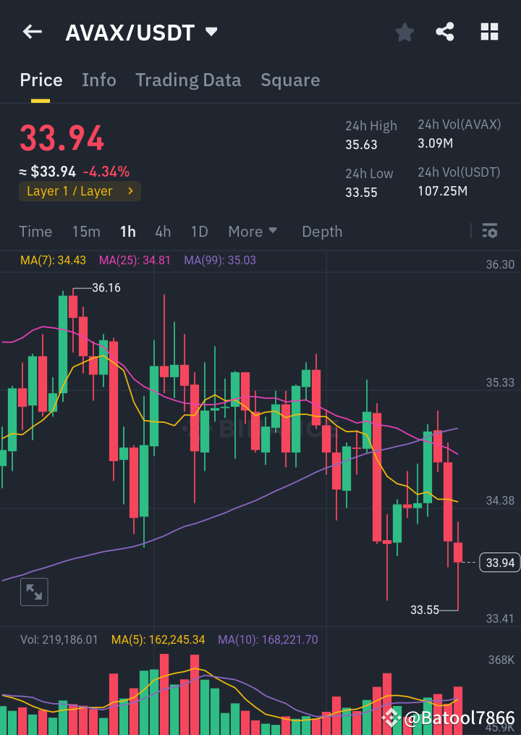Tap the current price label 33.94
521x735 pixels.
(499, 563)
